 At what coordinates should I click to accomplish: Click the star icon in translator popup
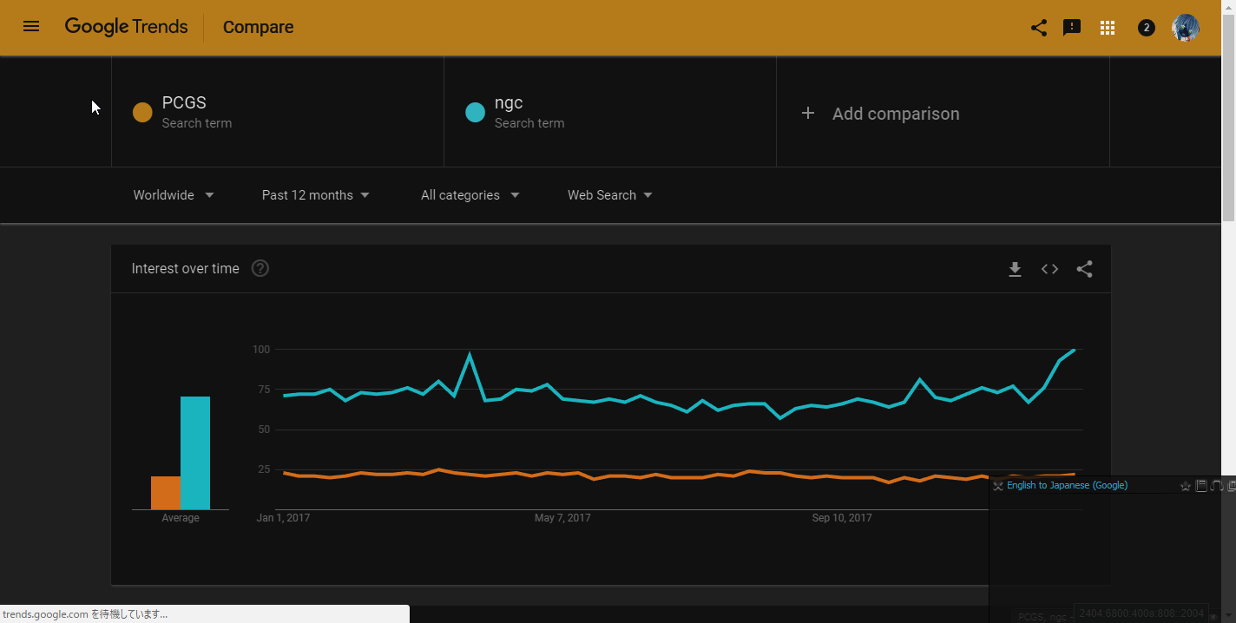click(1186, 486)
